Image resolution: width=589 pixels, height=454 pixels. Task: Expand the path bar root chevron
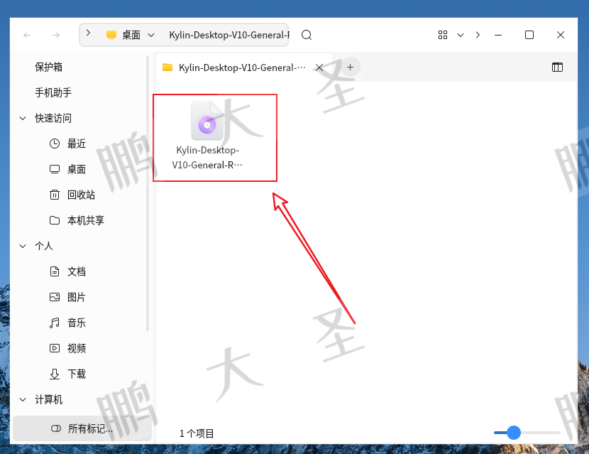coord(88,33)
